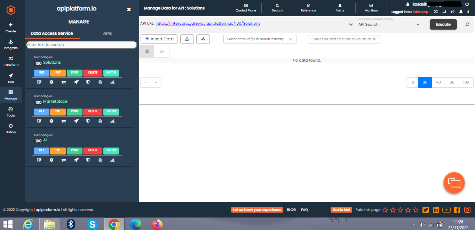Open the Solutions API URL link
This screenshot has height=230, width=475.
click(208, 23)
